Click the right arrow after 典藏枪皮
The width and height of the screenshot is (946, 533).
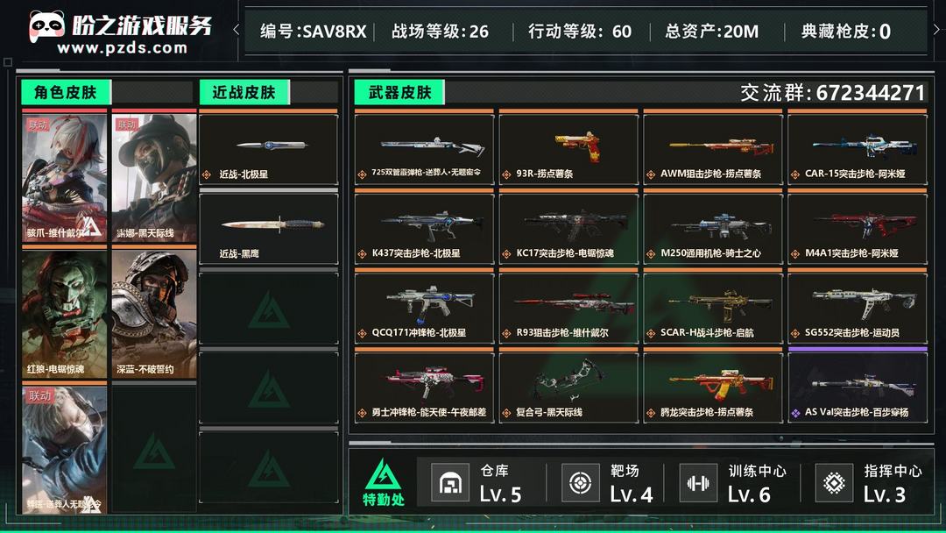(x=937, y=29)
